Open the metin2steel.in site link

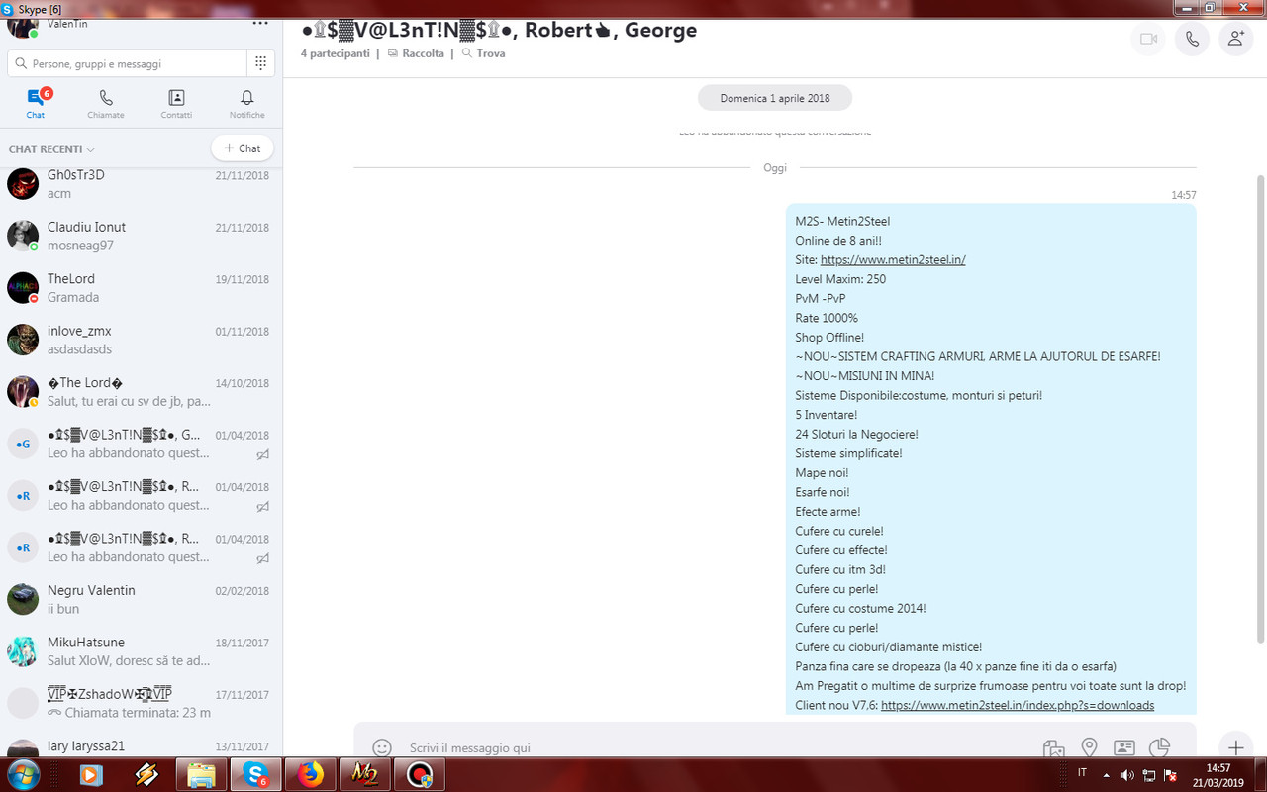pyautogui.click(x=893, y=260)
